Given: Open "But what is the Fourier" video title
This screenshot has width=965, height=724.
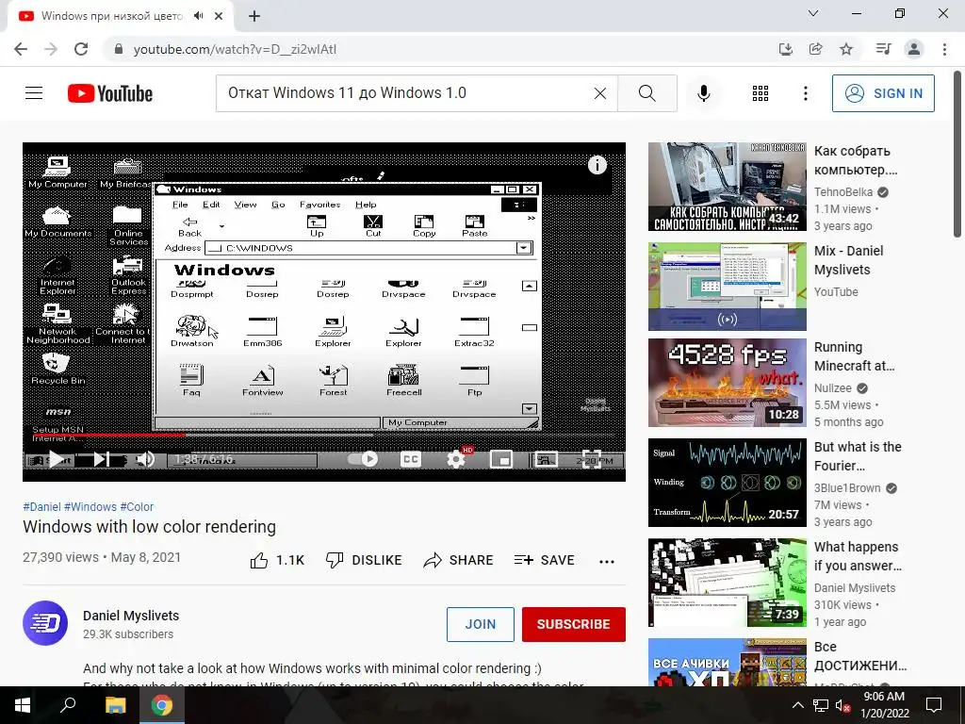Looking at the screenshot, I should click(x=858, y=456).
